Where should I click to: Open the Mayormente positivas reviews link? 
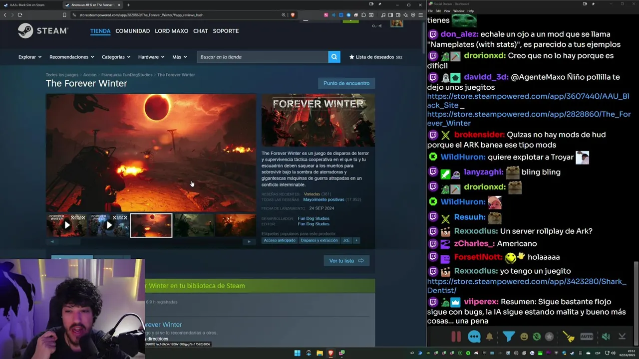coord(323,199)
